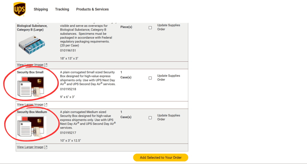Check the Security Box Small checkbox
This screenshot has height=164, width=307.
tap(150, 78)
